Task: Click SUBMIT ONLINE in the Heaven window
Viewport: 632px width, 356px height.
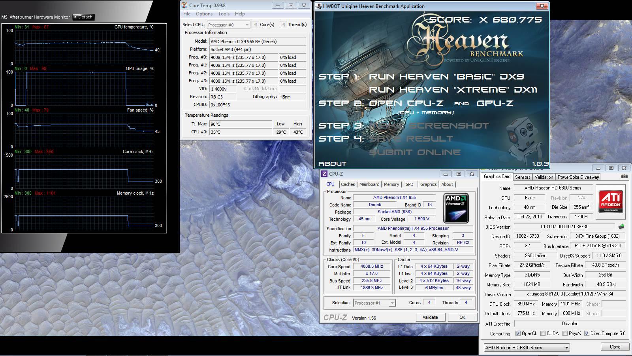Action: (415, 152)
